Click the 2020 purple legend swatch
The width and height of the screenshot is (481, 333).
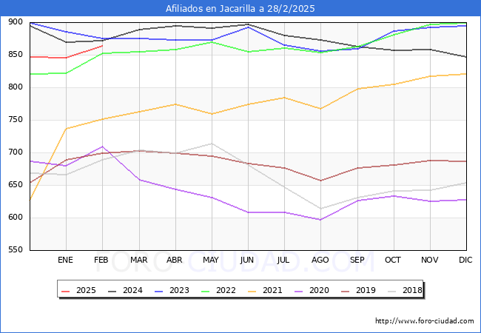coord(298,290)
